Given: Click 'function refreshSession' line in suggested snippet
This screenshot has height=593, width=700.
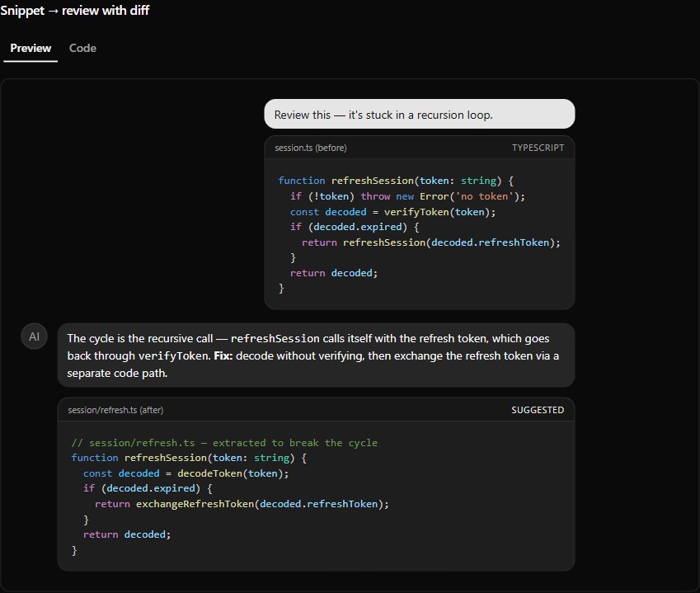Looking at the screenshot, I should (189, 458).
